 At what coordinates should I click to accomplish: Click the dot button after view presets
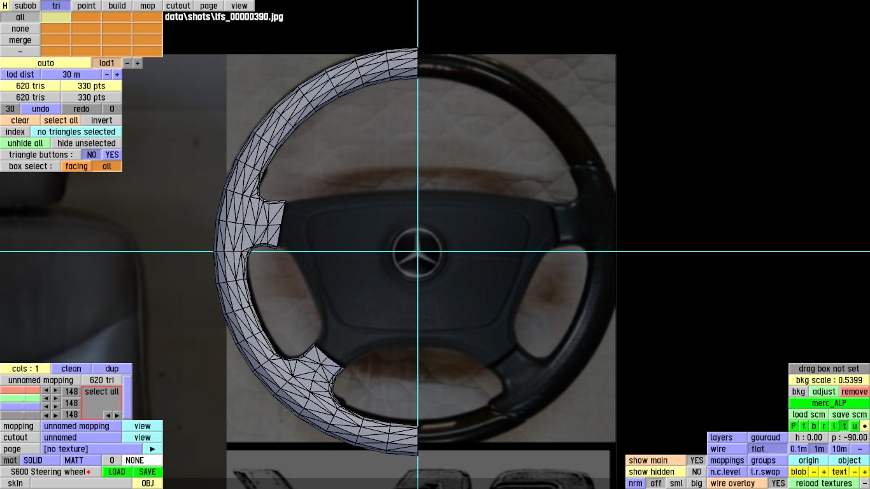[x=865, y=426]
